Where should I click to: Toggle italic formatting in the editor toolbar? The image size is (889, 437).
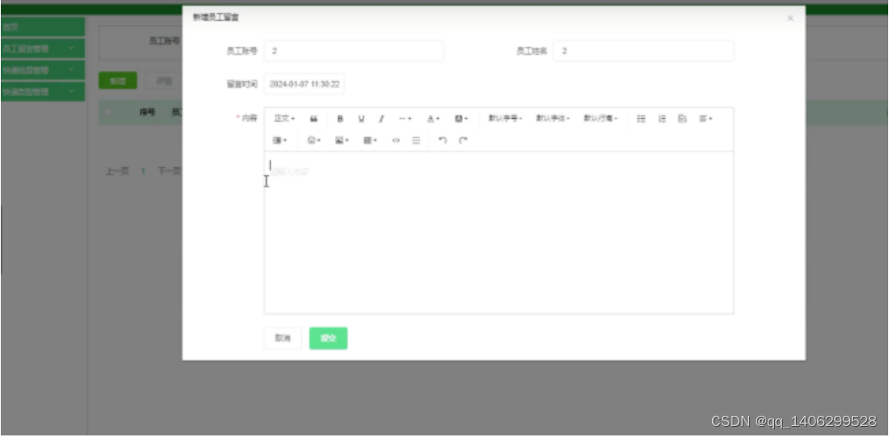click(x=381, y=119)
